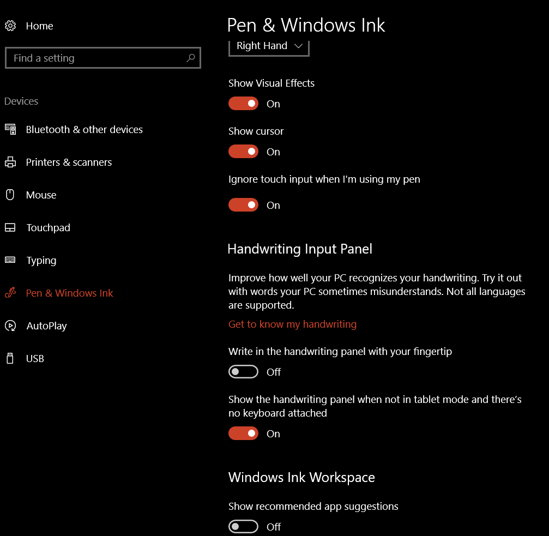Click the AutoPlay icon in sidebar
549x536 pixels.
click(x=10, y=326)
